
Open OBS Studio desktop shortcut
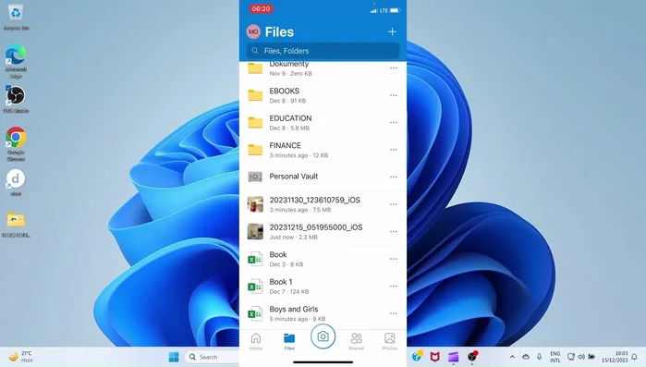(16, 99)
